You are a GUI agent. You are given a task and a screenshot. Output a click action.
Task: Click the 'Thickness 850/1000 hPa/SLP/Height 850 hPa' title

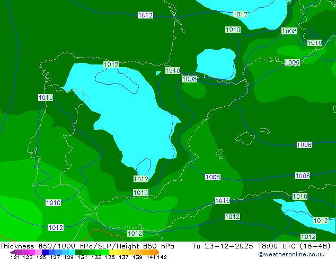click(87, 246)
